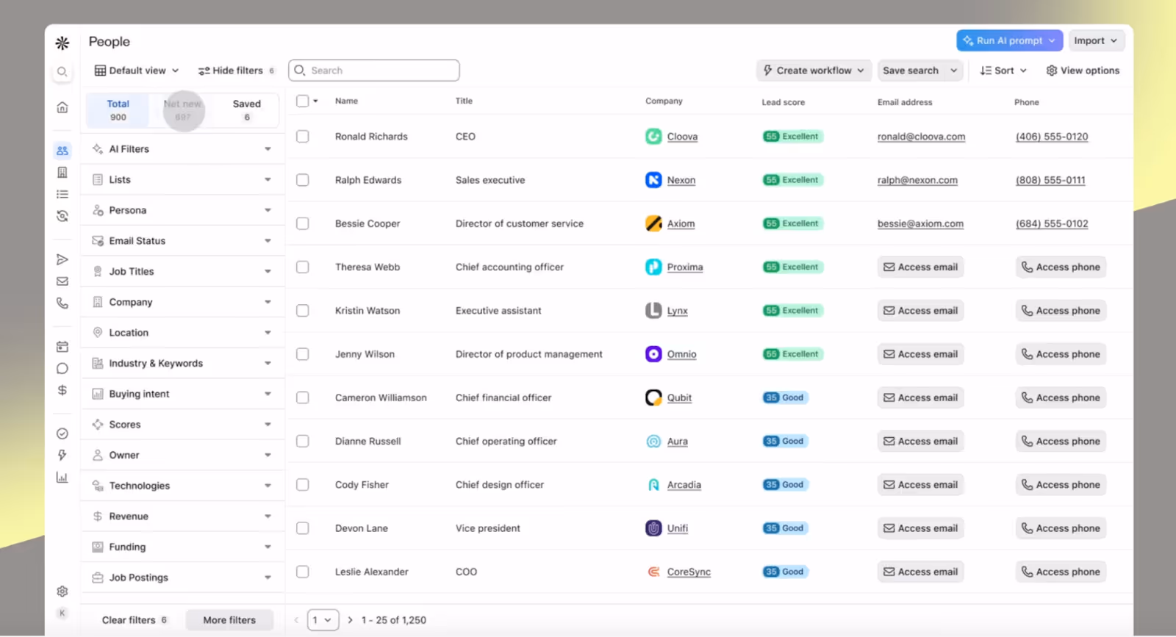
Task: Access phone for Devon Lane
Action: click(x=1061, y=528)
